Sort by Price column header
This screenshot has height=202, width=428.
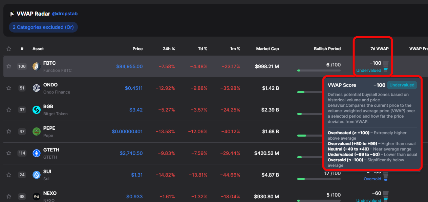pos(137,49)
